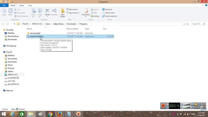Sort by Date modified column header
Screen dimensions: 208x117
[72, 29]
